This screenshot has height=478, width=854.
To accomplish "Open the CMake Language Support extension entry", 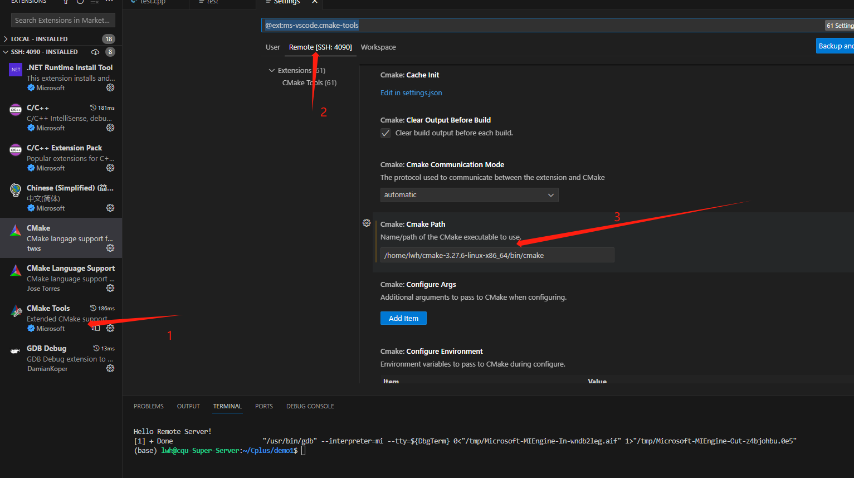I will (61, 278).
